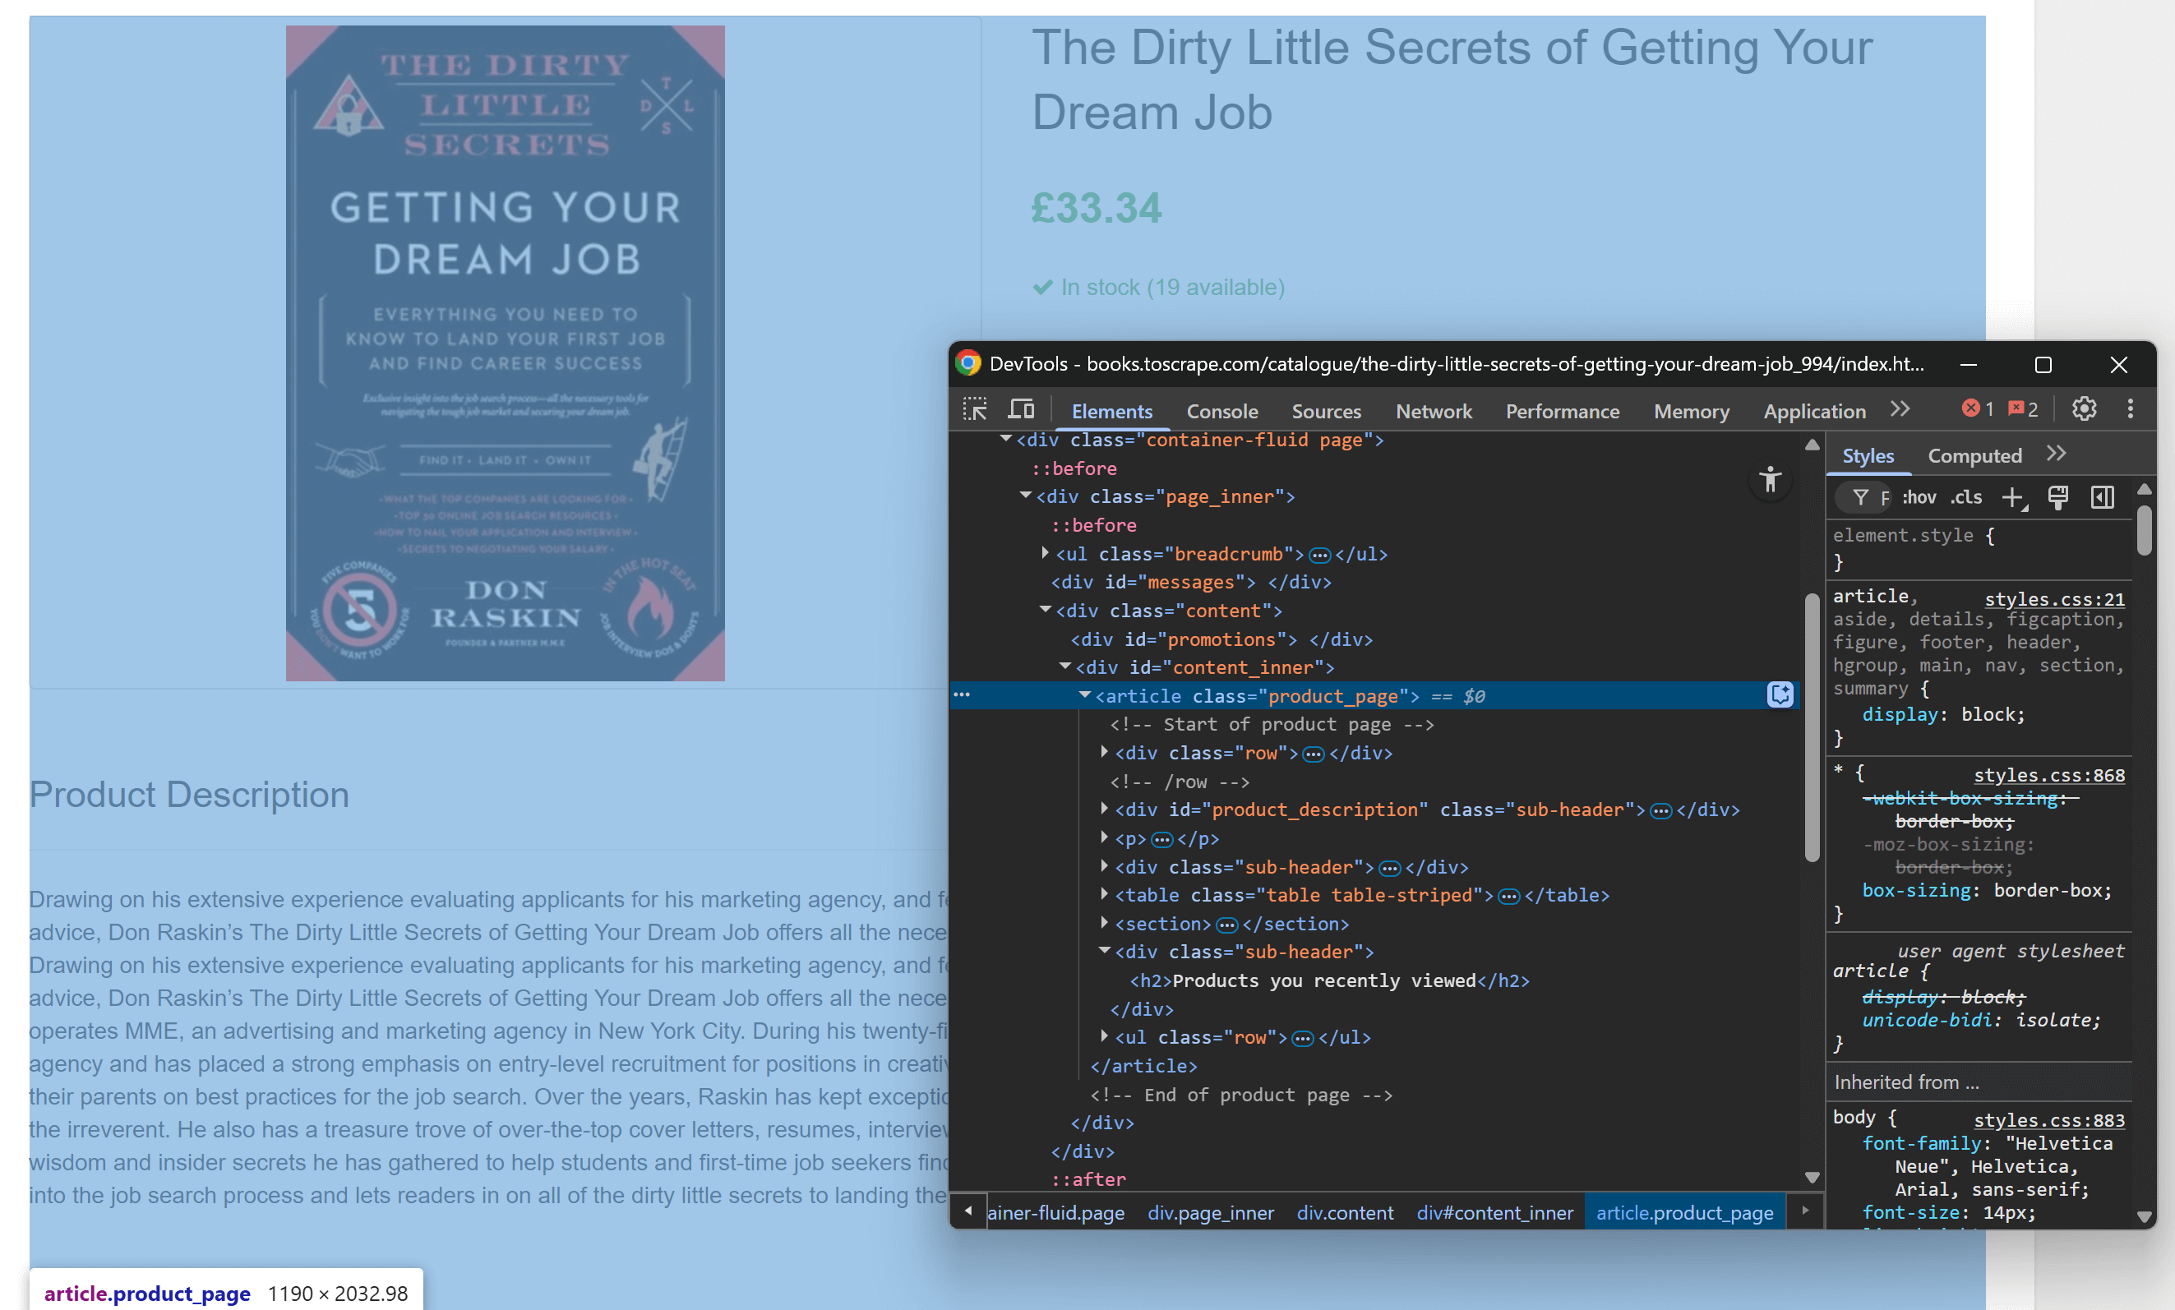2175x1310 pixels.
Task: Expand the ul class row node
Action: click(1104, 1036)
